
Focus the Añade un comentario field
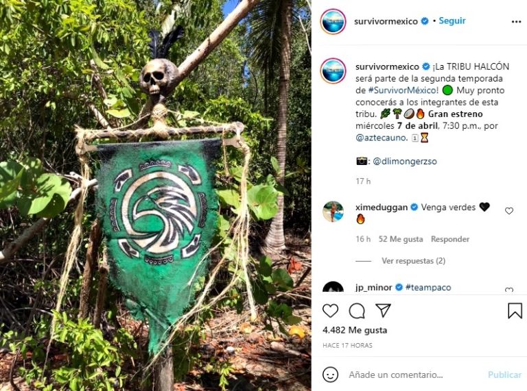[x=412, y=375]
